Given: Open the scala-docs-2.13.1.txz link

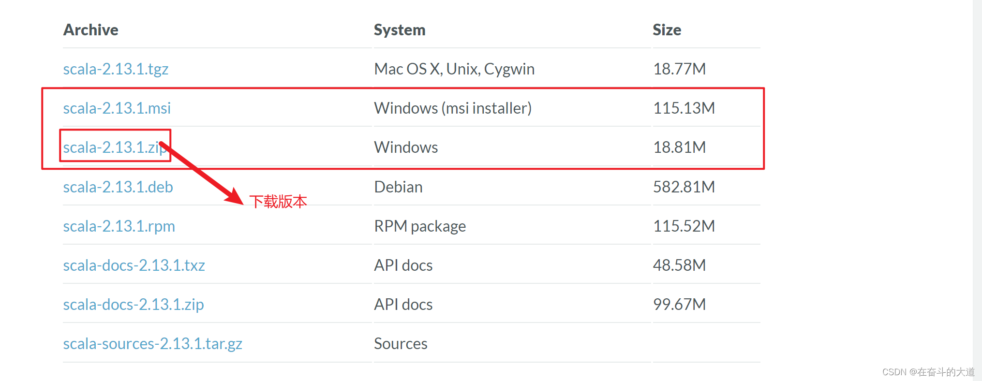Looking at the screenshot, I should coord(134,265).
